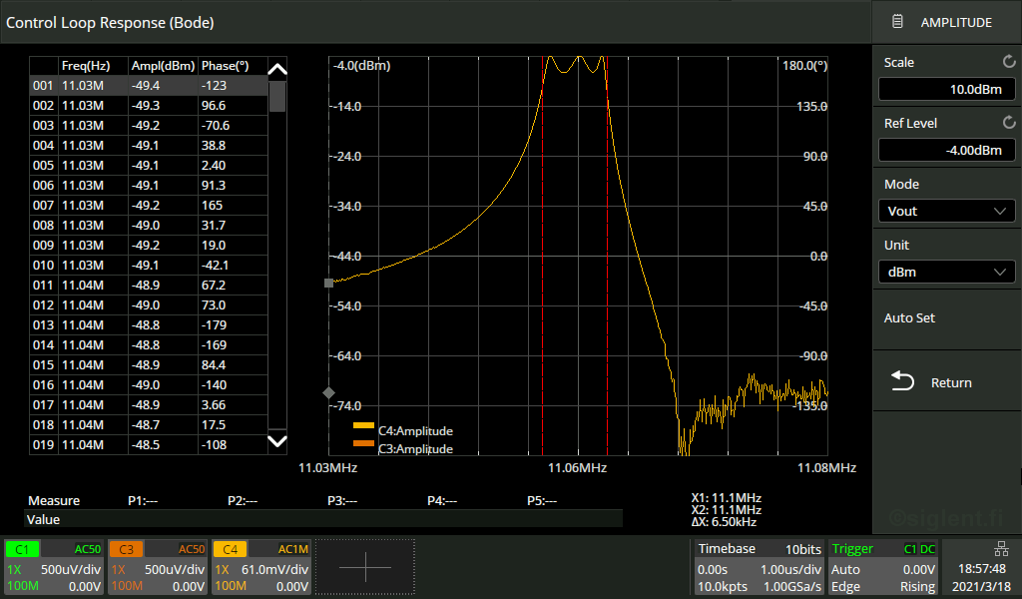
Task: Click the Ampl(dBm) column header
Action: [163, 66]
